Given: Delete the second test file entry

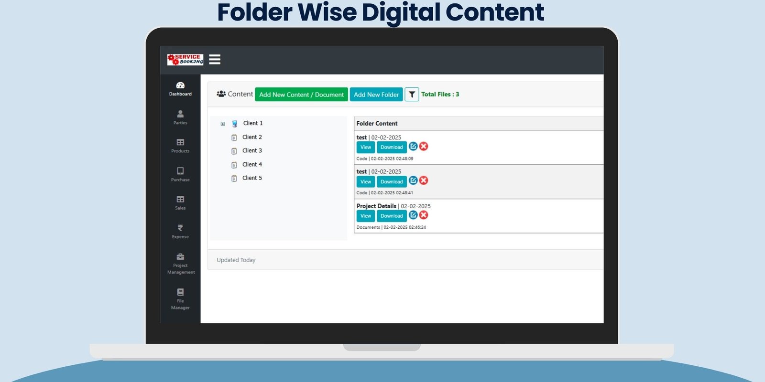Looking at the screenshot, I should 424,180.
